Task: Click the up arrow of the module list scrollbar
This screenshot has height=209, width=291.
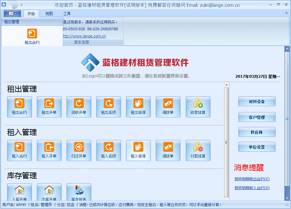Action: coord(226,85)
